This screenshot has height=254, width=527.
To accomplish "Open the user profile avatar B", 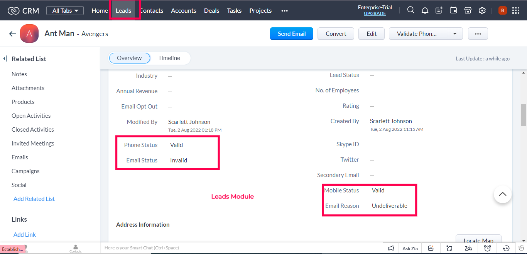I will tap(502, 10).
